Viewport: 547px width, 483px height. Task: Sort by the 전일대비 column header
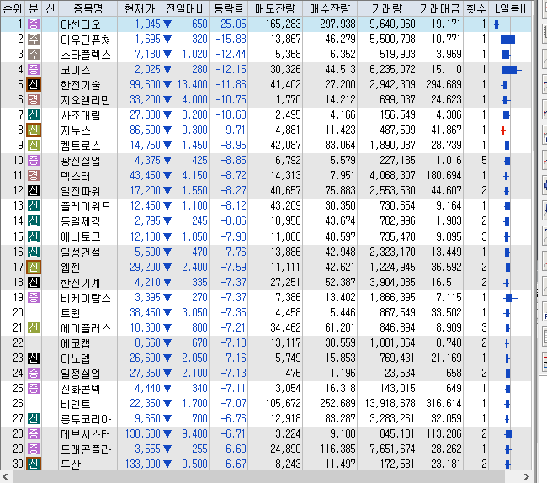point(186,8)
